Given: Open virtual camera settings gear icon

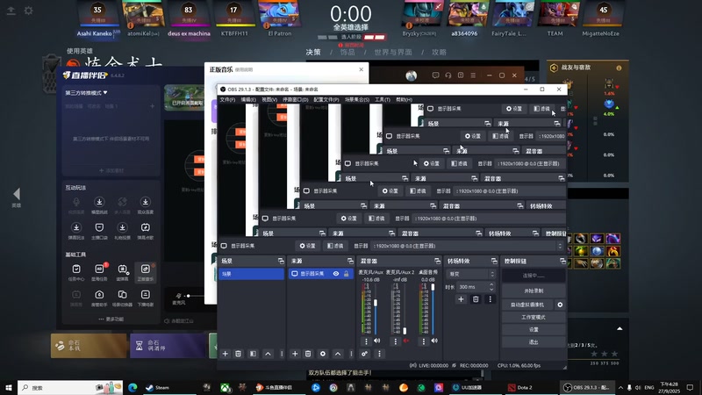Looking at the screenshot, I should (x=560, y=305).
